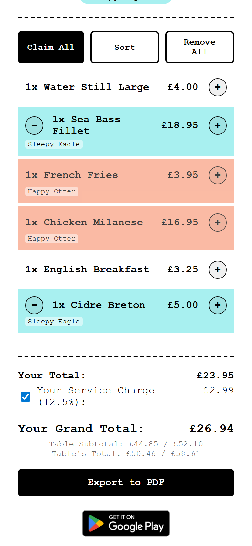Click Happy Otter tag under French Fries
The width and height of the screenshot is (252, 546).
(52, 191)
